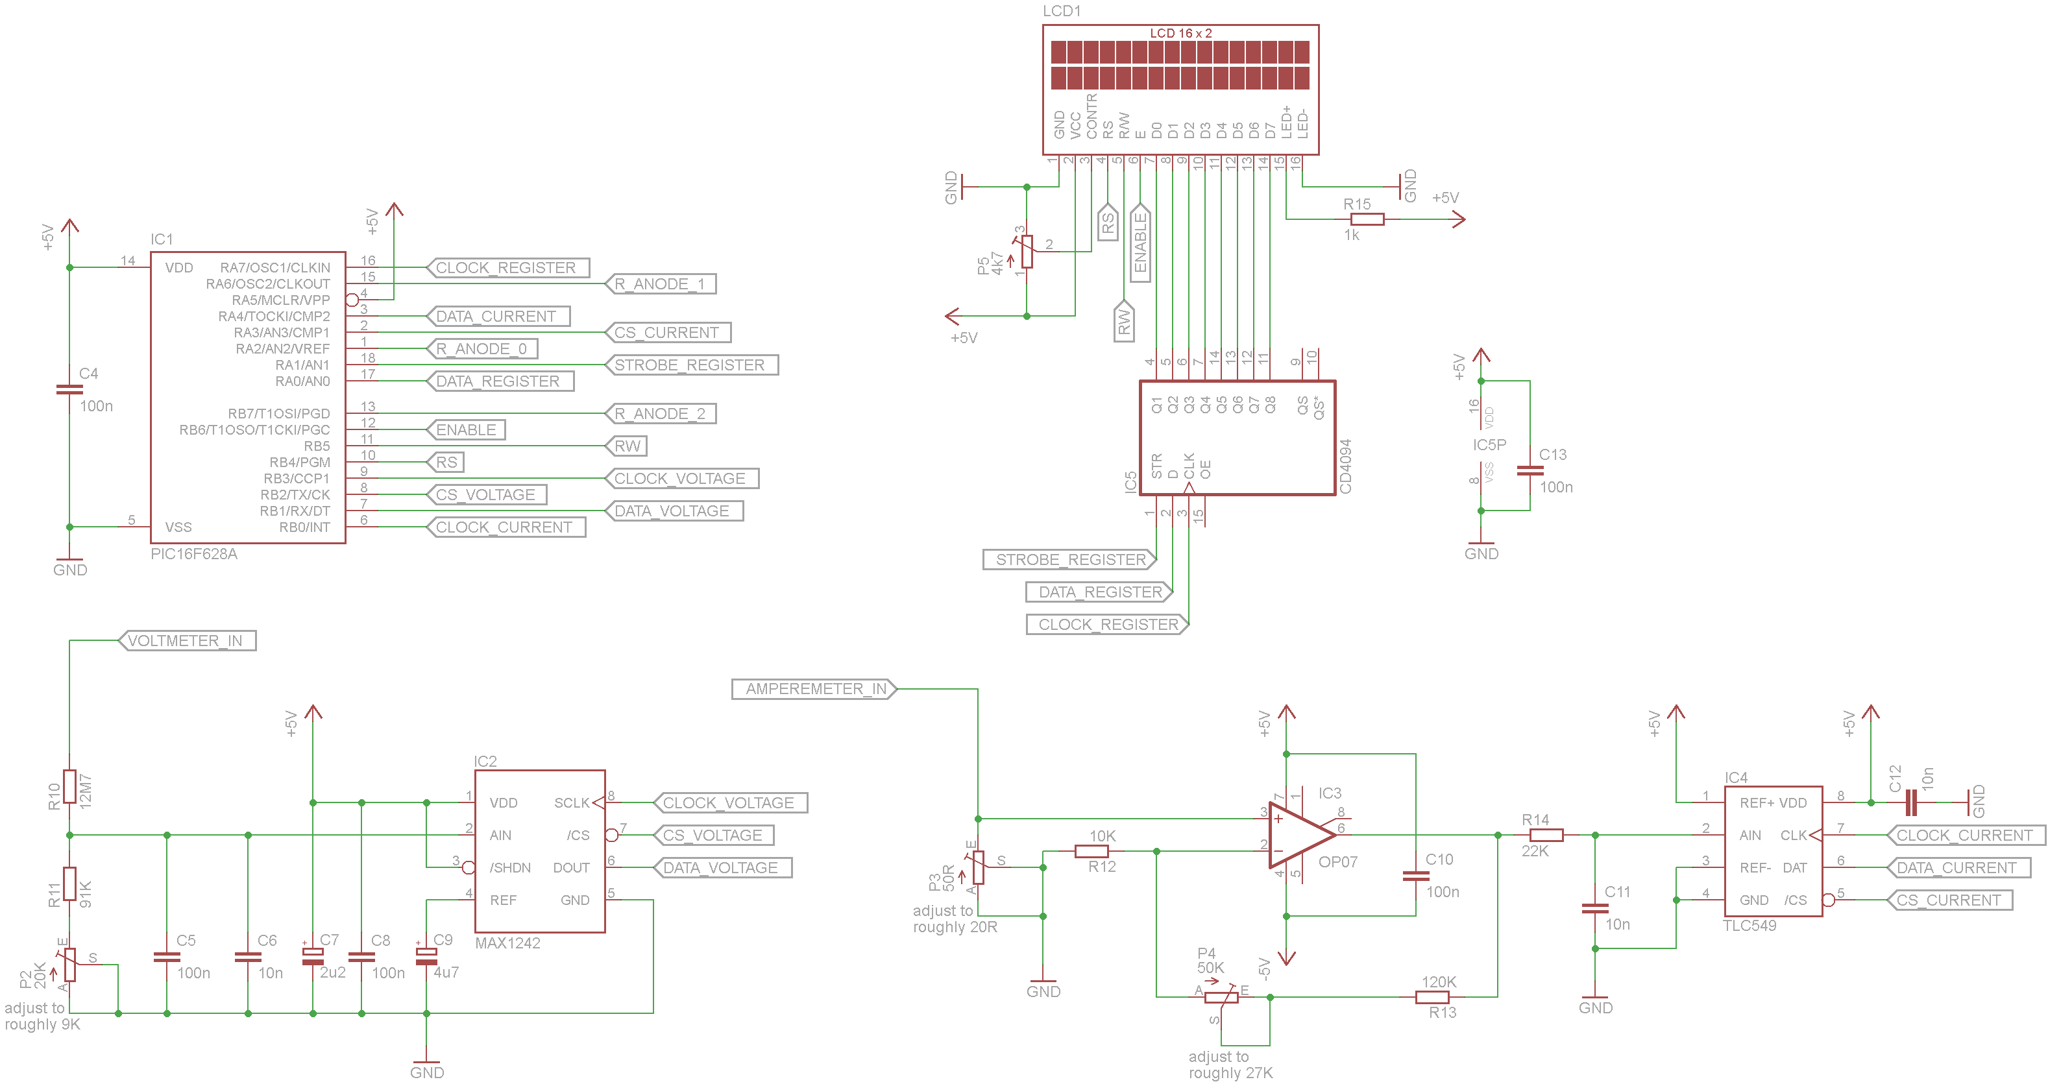Select the CS_VOLTAGE label beside MAX1242
The image size is (2048, 1084).
click(713, 836)
